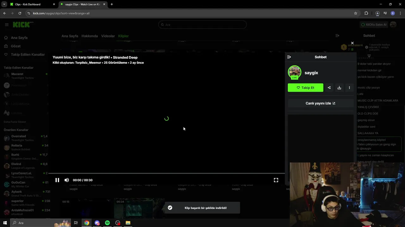Close the saygix Clips tab

tap(104, 4)
